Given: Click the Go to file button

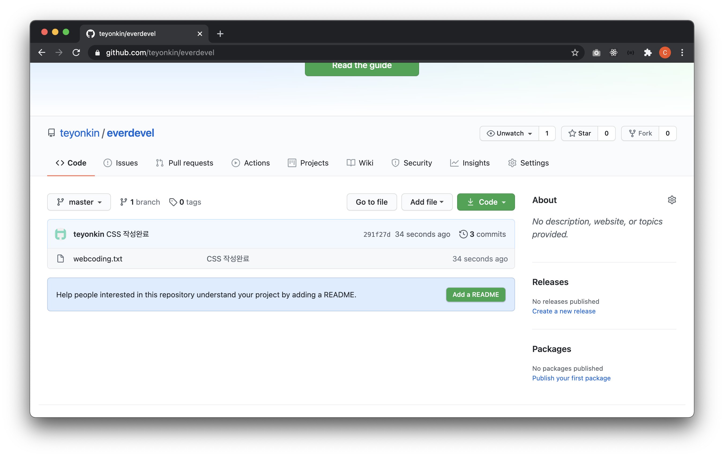Looking at the screenshot, I should pos(372,202).
